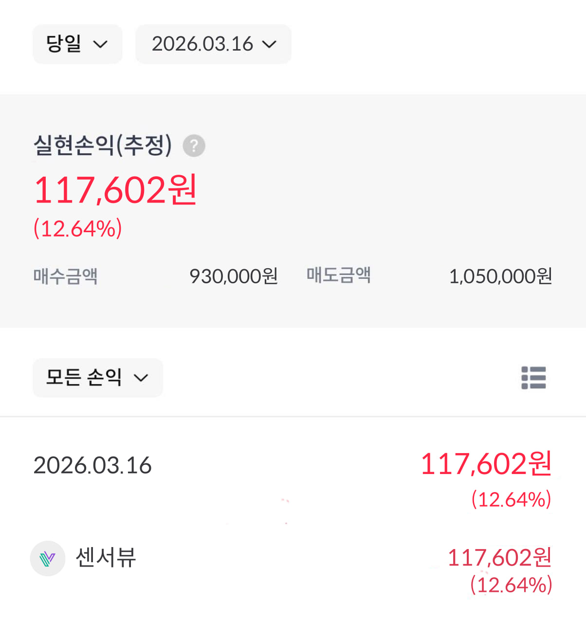Click the 매도금액 label
Viewport: 586px width, 623px height.
coord(338,275)
